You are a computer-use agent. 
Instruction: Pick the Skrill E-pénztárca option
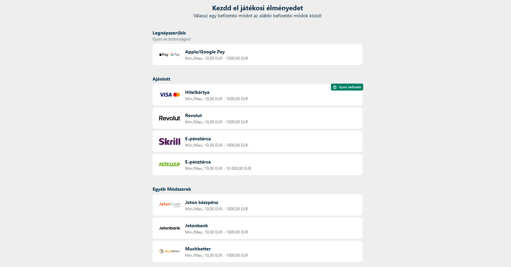[198, 139]
